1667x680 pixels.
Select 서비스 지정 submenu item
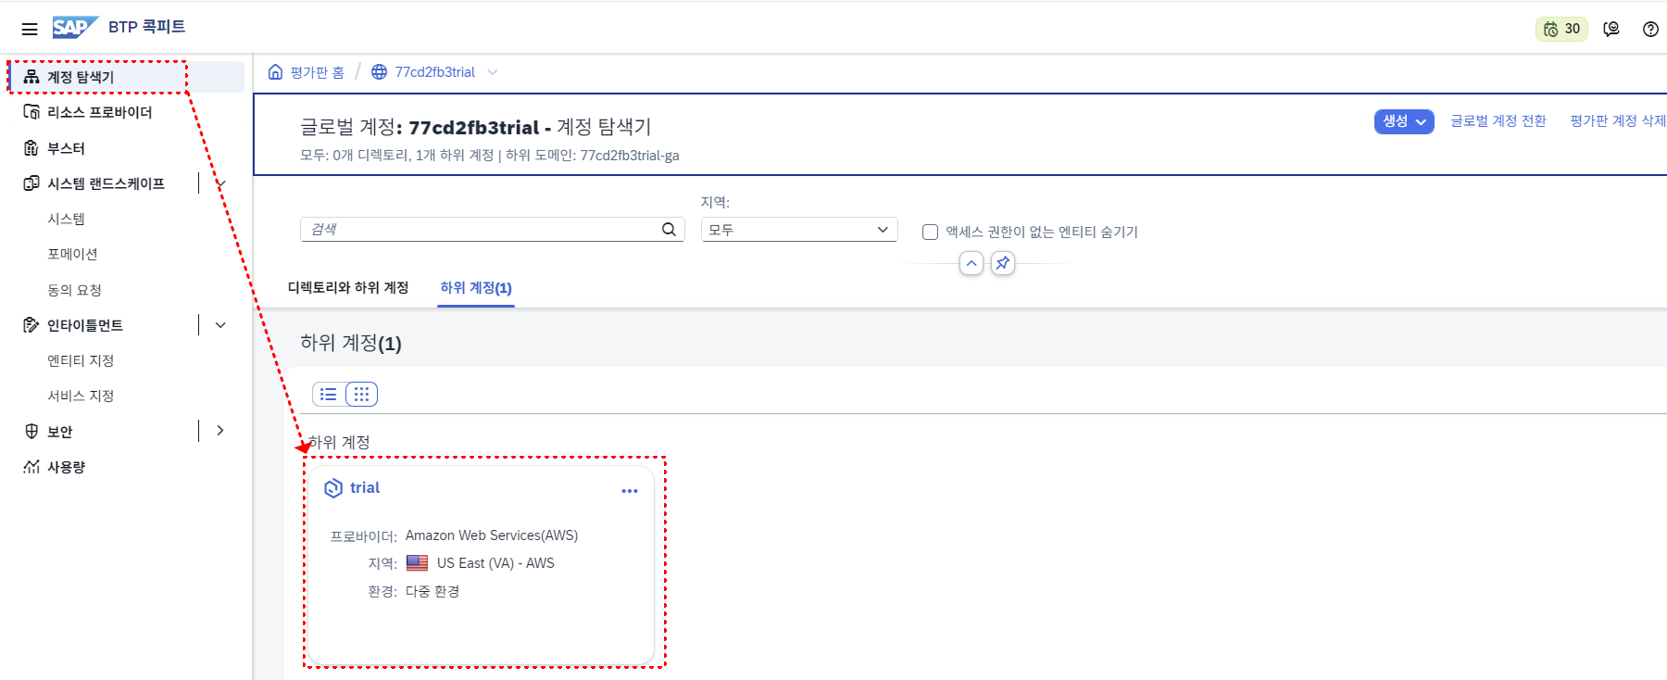pyautogui.click(x=81, y=396)
